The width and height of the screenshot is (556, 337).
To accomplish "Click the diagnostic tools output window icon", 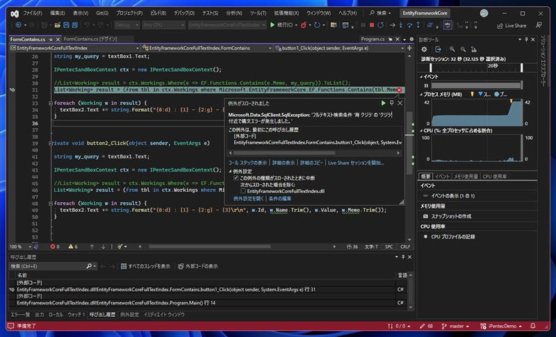I will pyautogui.click(x=439, y=49).
